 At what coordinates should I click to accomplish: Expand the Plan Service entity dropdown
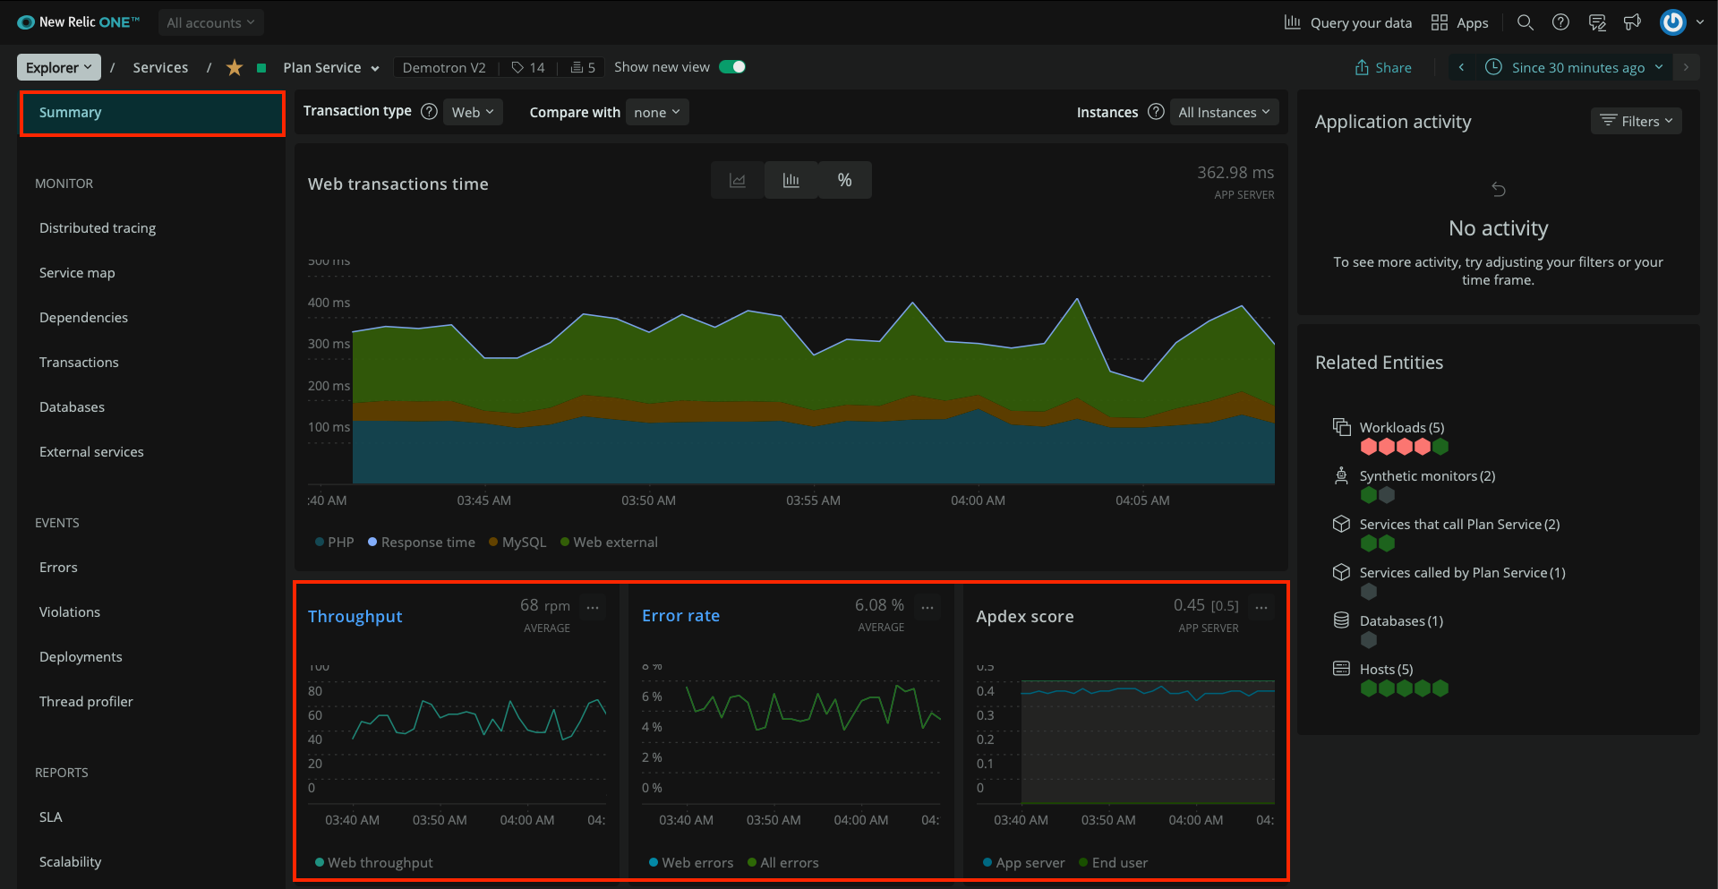375,68
